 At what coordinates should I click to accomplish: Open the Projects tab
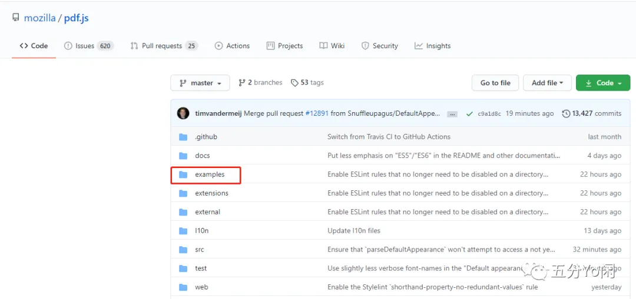point(285,46)
